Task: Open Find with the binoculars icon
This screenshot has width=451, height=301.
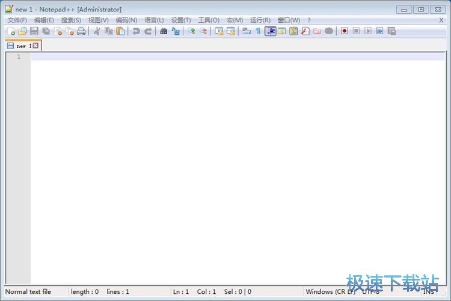Action: [x=164, y=31]
